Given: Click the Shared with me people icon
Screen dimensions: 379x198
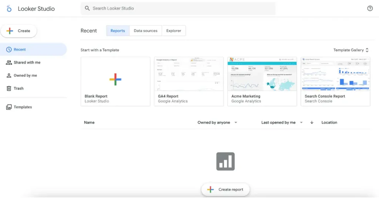Looking at the screenshot, I should (9, 62).
